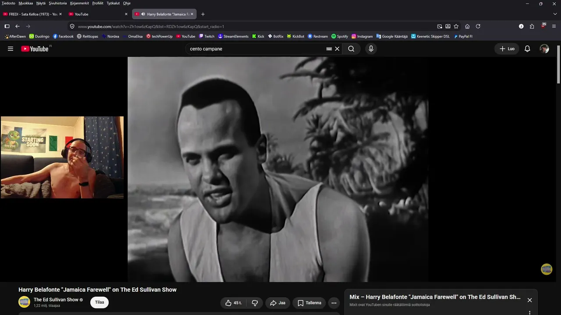Open the StreamElements bookmark
561x315 pixels.
coord(233,36)
